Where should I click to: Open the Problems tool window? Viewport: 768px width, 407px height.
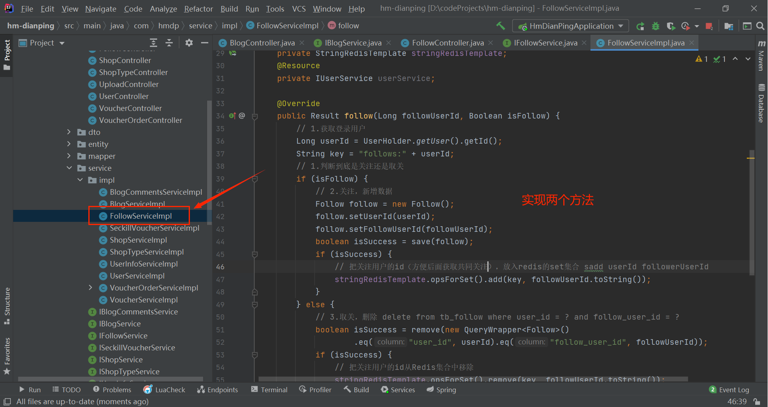[x=112, y=390]
